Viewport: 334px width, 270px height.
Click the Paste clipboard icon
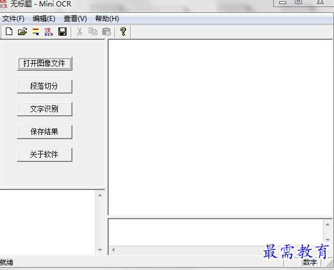106,32
